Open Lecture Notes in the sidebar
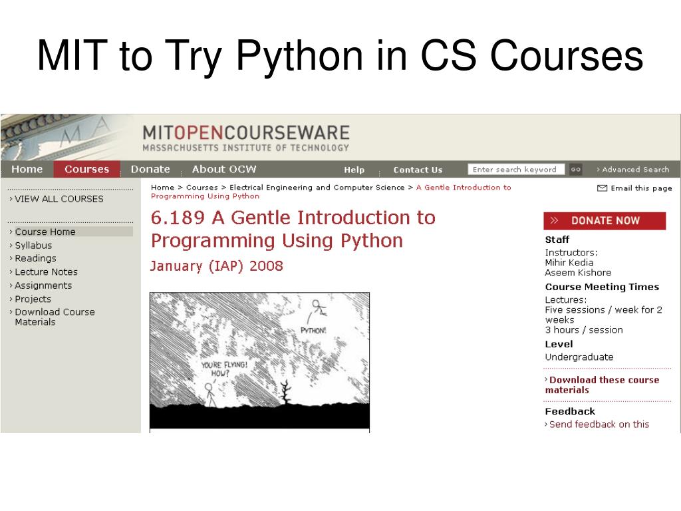681x511 pixels. click(x=46, y=272)
